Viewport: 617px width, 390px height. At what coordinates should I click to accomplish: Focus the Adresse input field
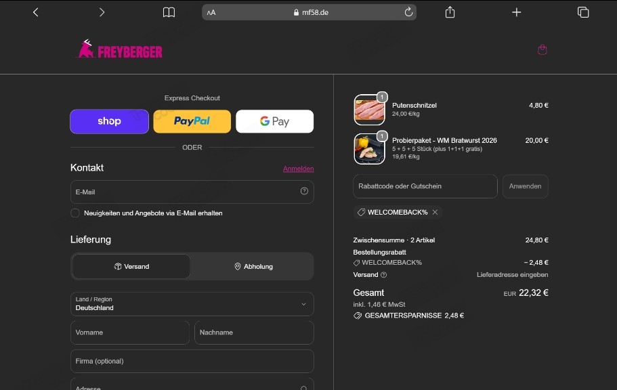(192, 384)
